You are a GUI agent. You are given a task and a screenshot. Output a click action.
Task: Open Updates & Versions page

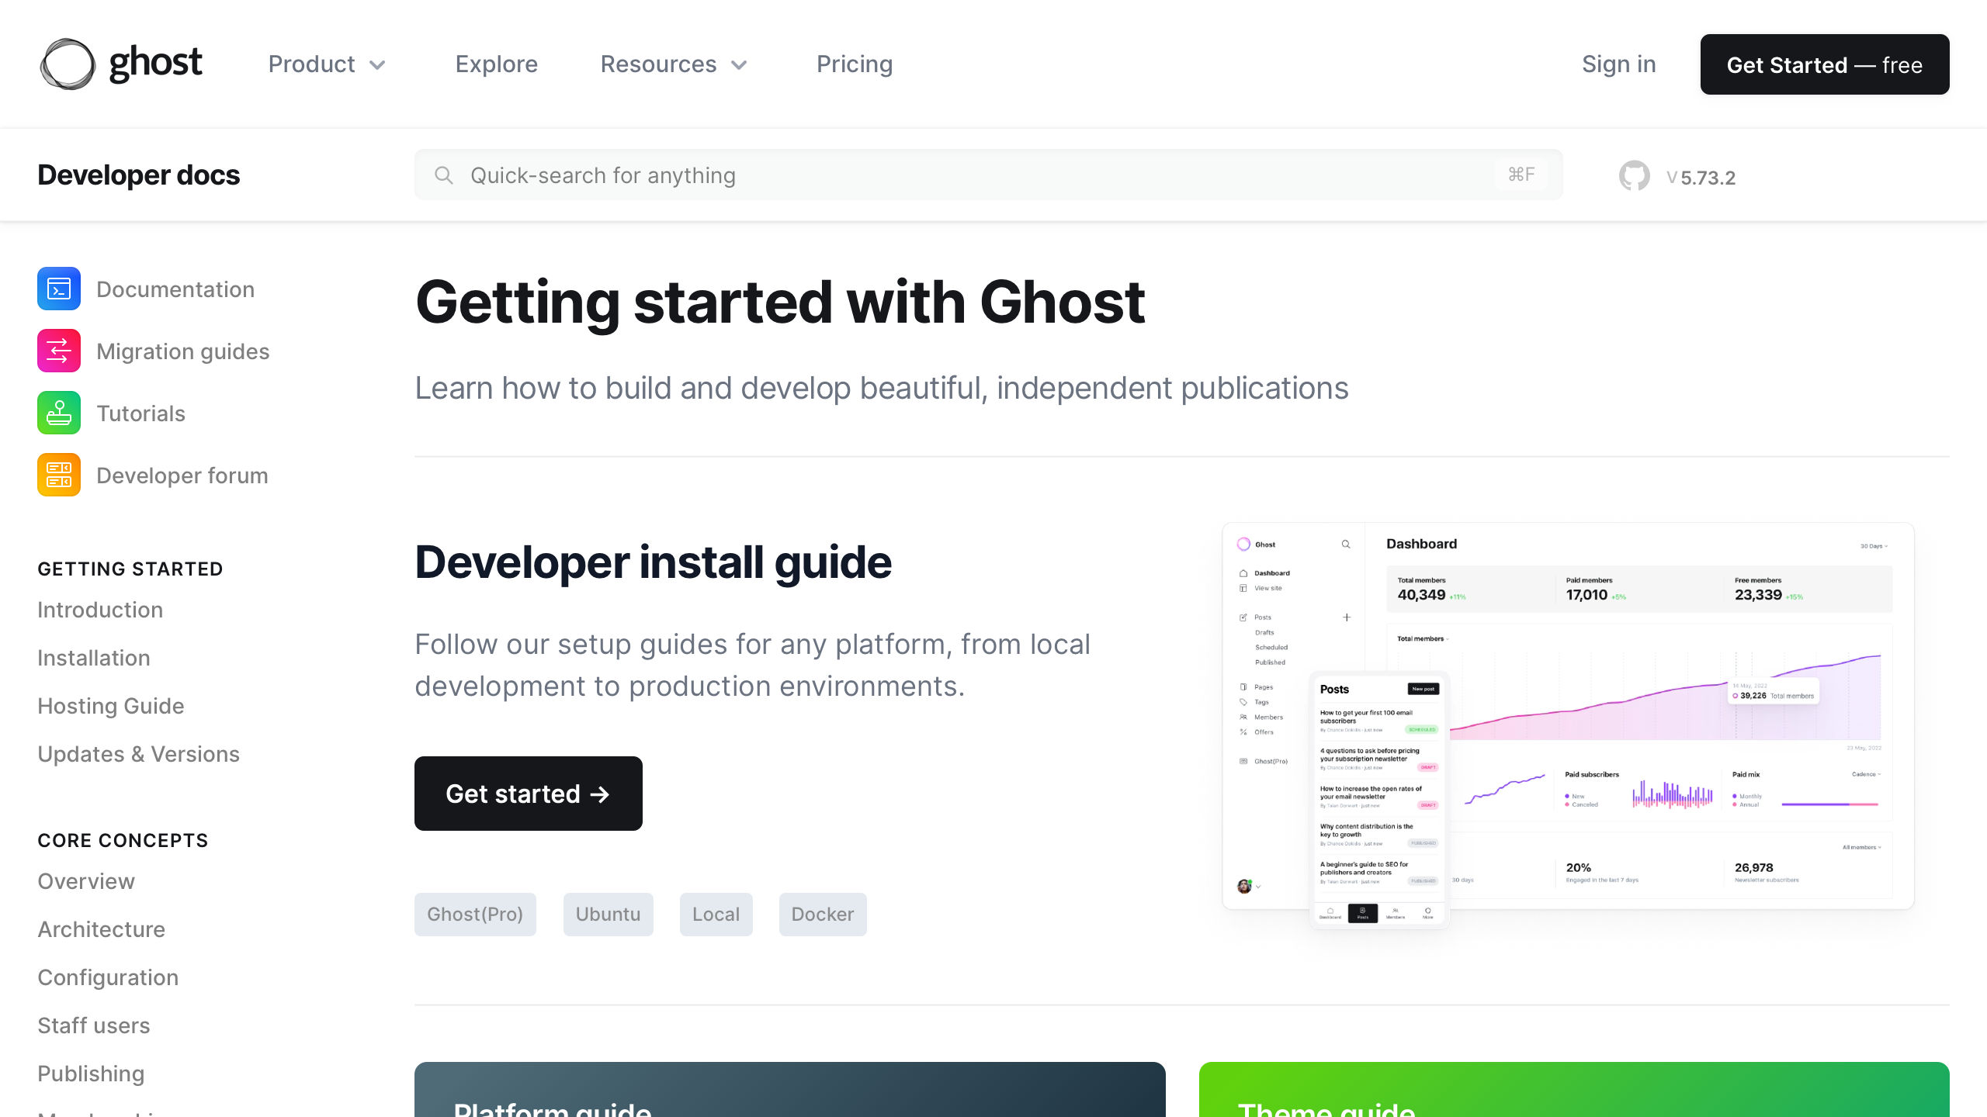(x=138, y=754)
